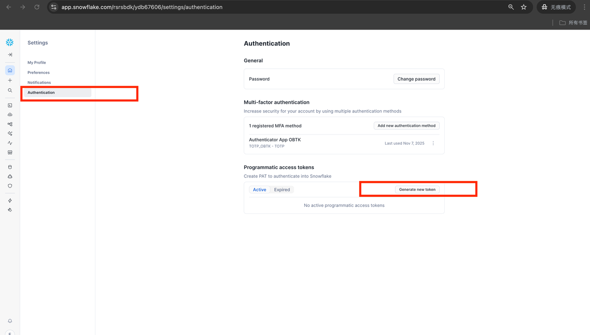Click 'TOTP_OBTK - TOTP' text
The height and width of the screenshot is (335, 590).
tap(267, 147)
